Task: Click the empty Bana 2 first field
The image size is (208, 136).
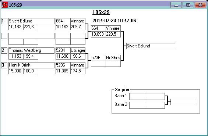Action: pos(138,105)
